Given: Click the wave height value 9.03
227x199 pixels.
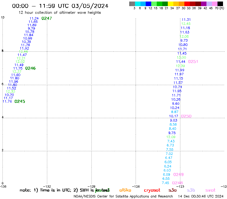Looking at the screenshot, I should (174, 120).
